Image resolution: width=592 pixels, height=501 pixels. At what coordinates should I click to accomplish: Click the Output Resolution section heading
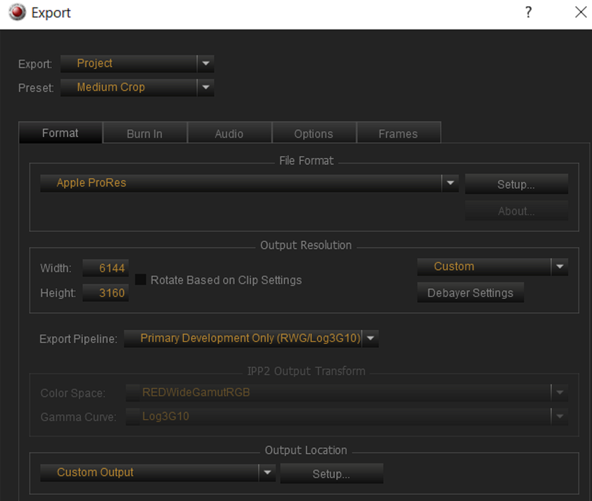[306, 245]
